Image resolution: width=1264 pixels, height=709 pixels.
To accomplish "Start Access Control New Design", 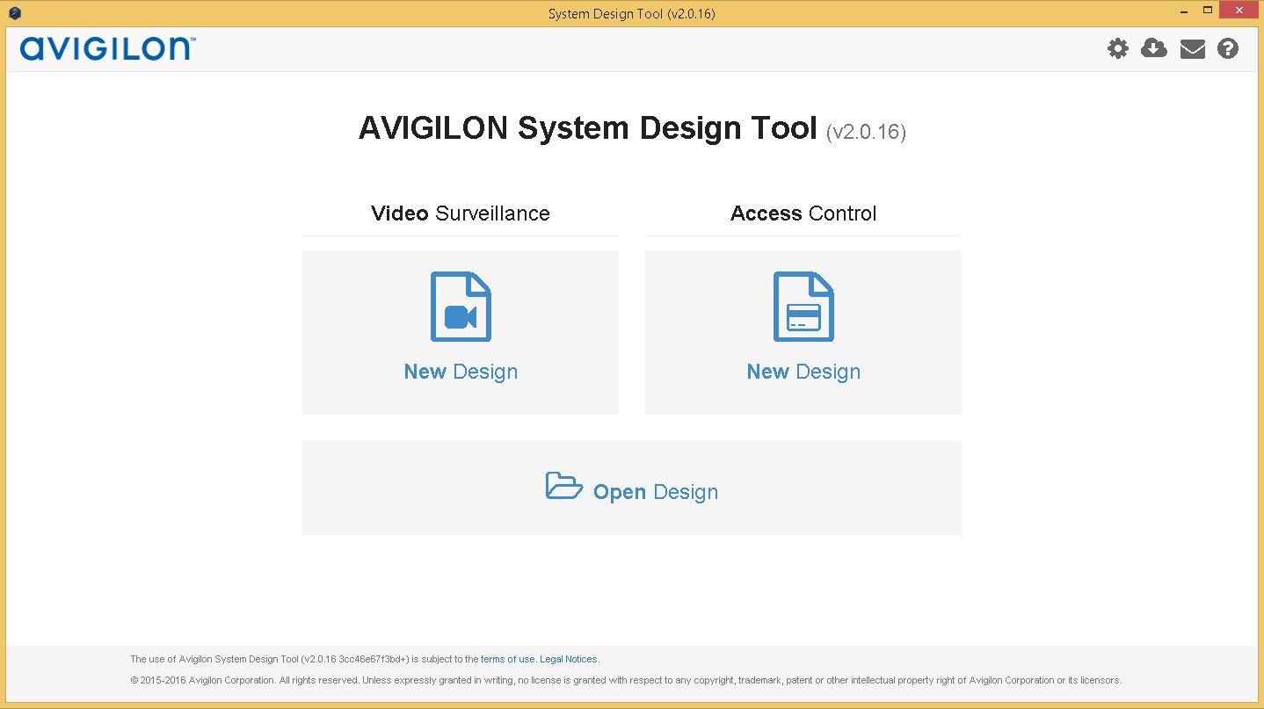I will [x=803, y=332].
